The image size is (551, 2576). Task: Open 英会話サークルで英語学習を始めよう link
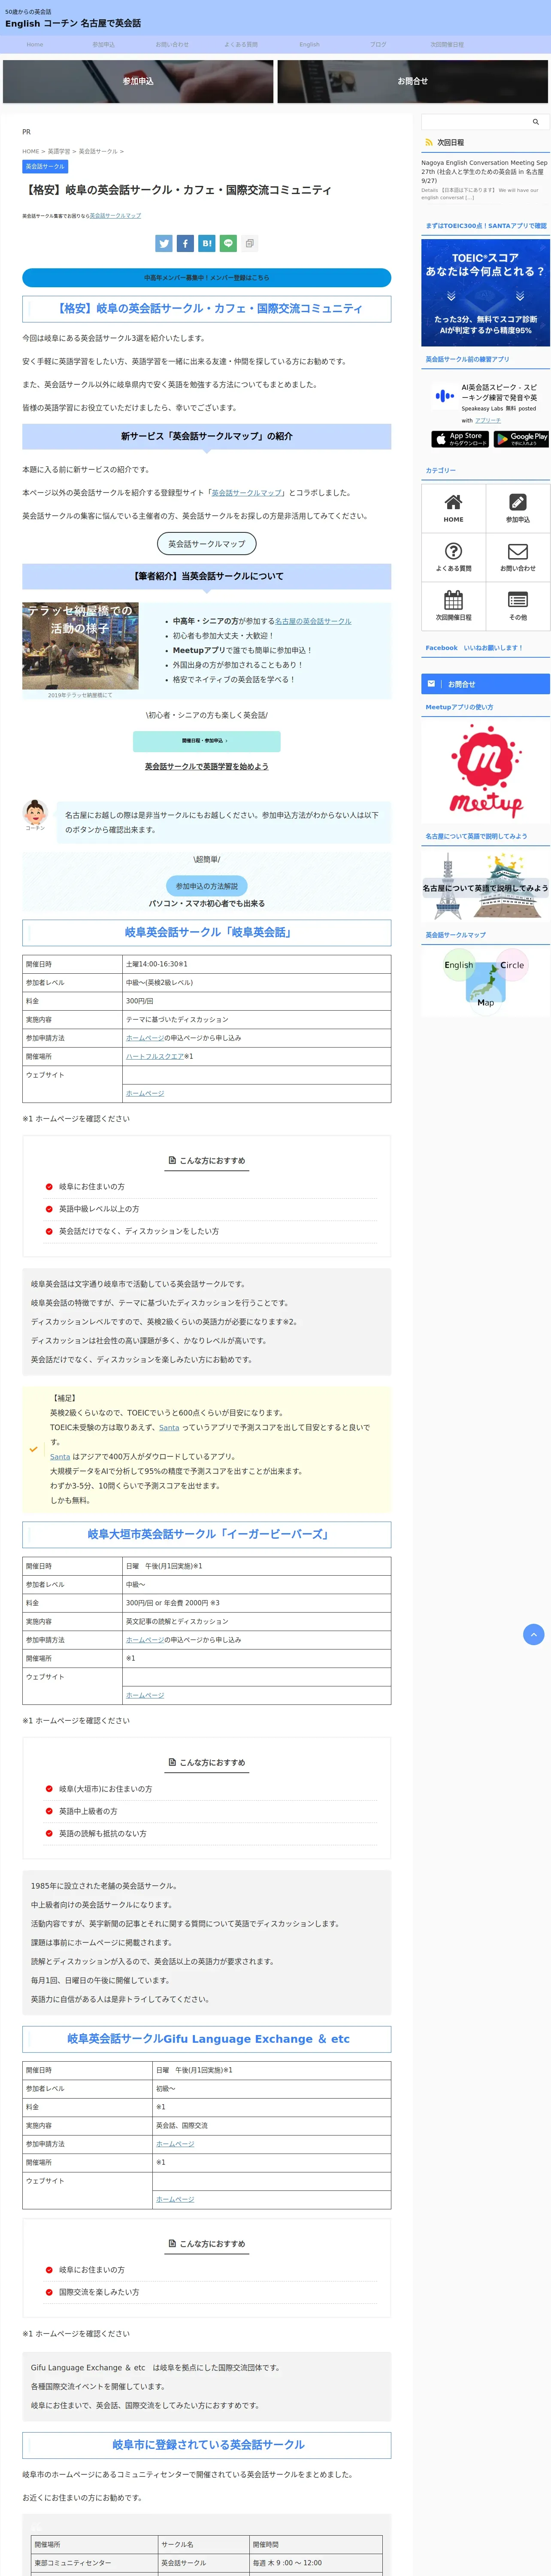point(207,767)
